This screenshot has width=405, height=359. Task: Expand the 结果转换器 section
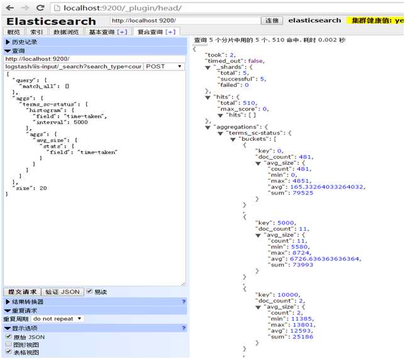pos(8,302)
